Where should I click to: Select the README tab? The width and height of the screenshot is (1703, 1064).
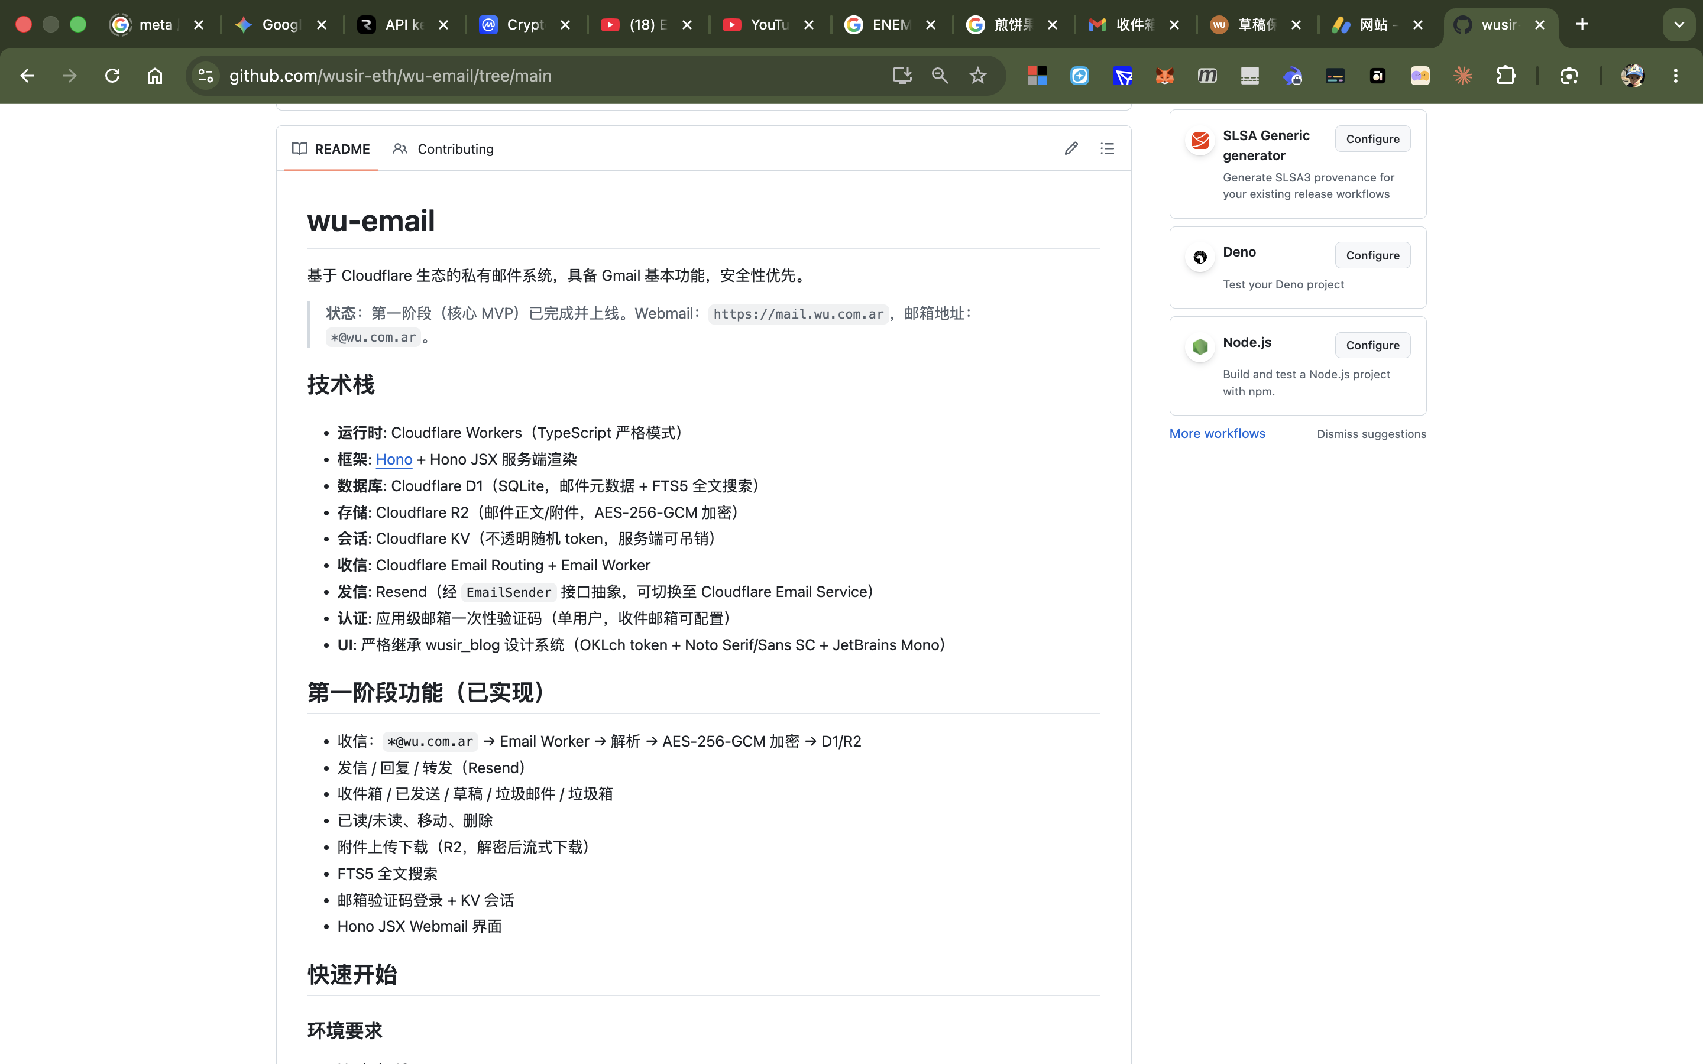(x=331, y=148)
